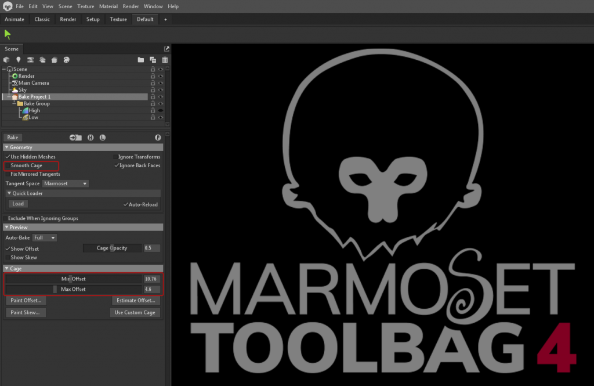Click the material palette icon in Scene toolbar
594x386 pixels.
66,60
